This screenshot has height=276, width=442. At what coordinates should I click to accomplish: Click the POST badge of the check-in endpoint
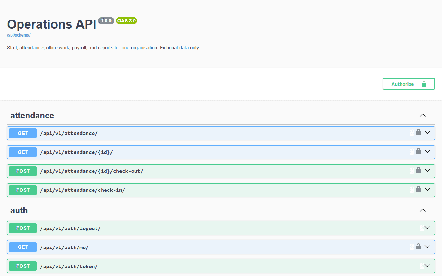pos(23,190)
